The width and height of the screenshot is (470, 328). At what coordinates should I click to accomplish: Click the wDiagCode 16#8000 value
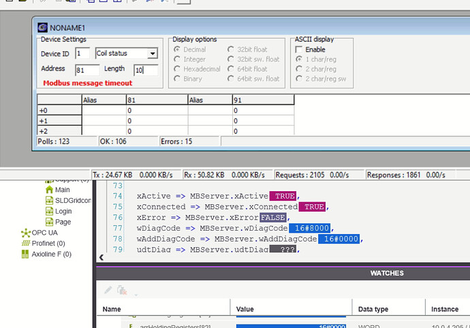click(x=310, y=228)
